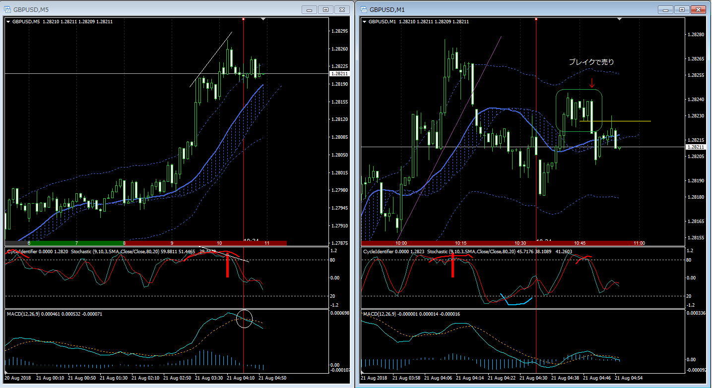
Task: Click the green session bar numbered 7 in the M5 chart
Action: 76,243
